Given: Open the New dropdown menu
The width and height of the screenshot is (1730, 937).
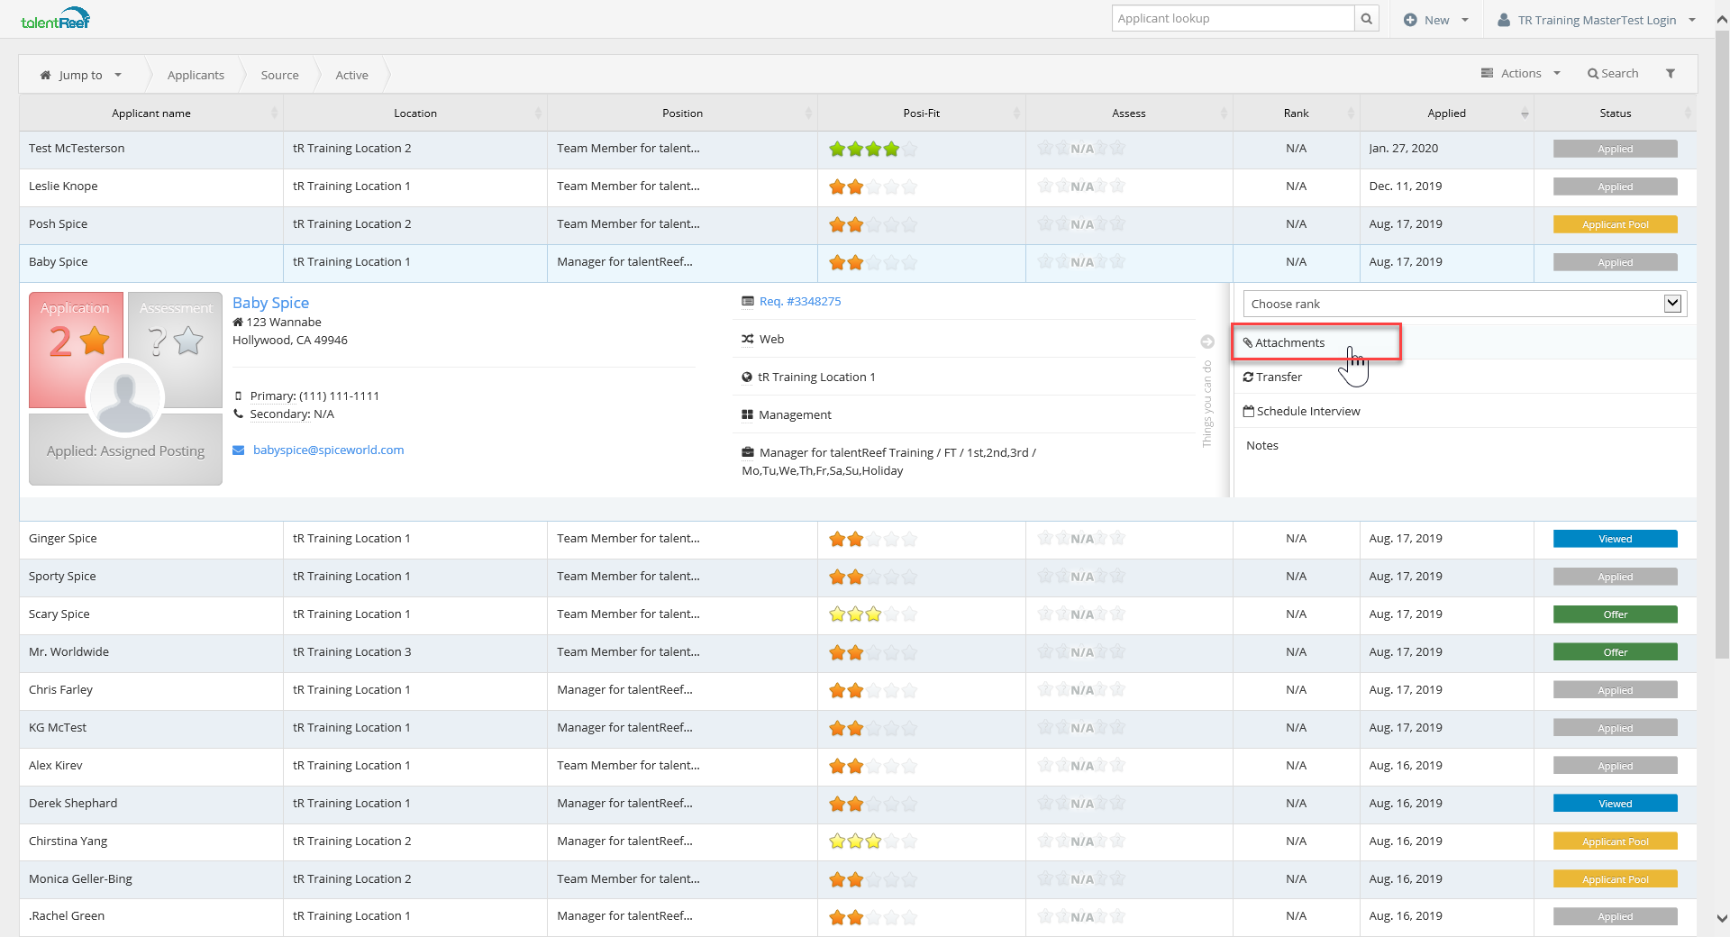Looking at the screenshot, I should point(1436,20).
